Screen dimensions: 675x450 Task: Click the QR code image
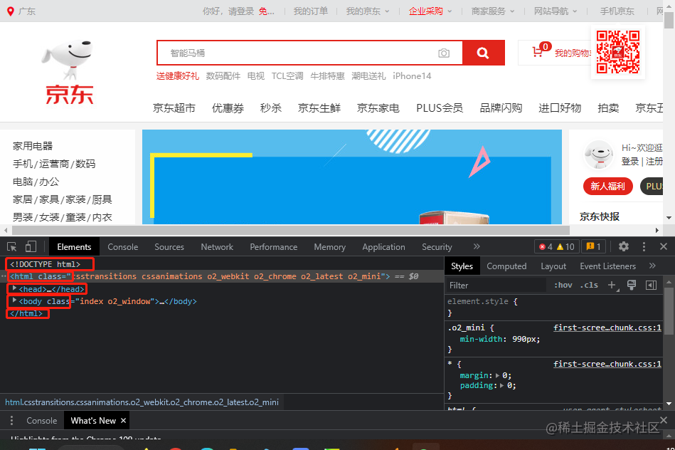pyautogui.click(x=618, y=52)
